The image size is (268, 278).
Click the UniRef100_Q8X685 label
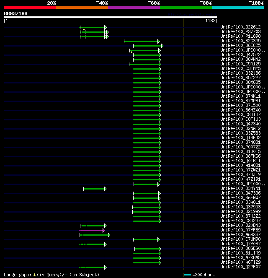point(240,82)
